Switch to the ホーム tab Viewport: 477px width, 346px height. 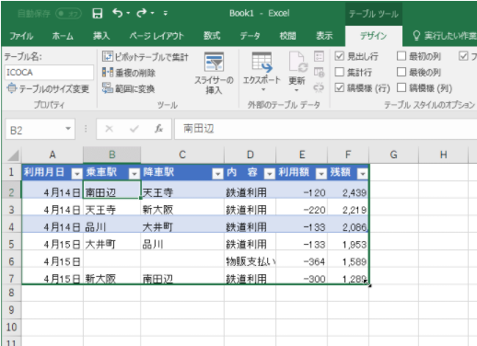tap(63, 36)
